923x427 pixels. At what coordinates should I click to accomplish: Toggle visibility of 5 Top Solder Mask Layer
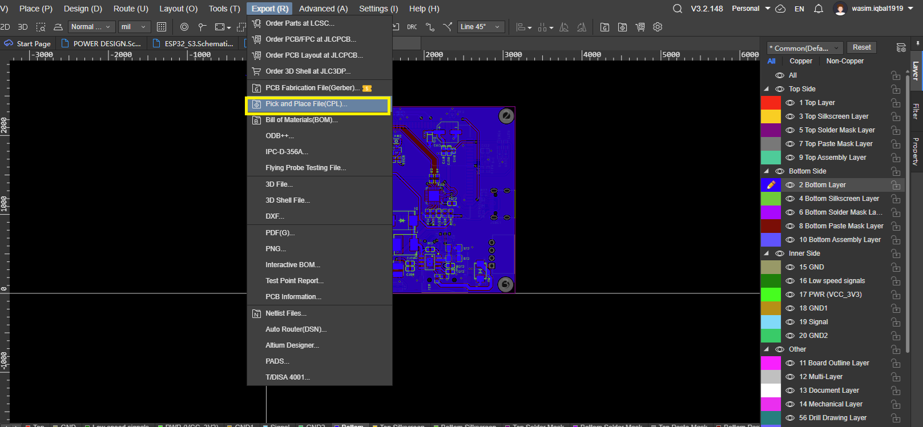[x=790, y=130]
